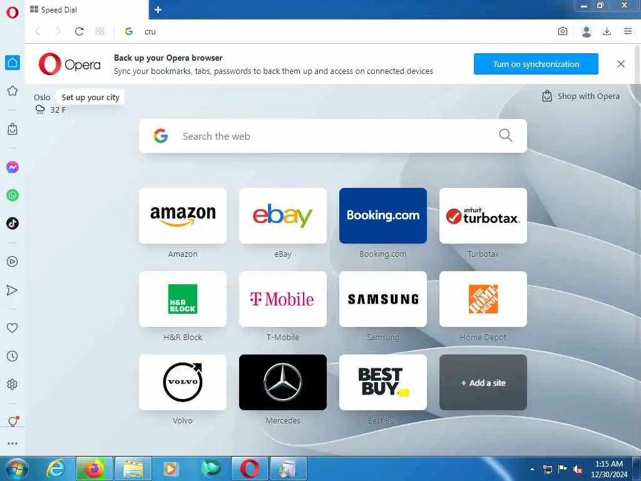Open Windows Media Player from the taskbar
The image size is (641, 481).
(x=171, y=468)
